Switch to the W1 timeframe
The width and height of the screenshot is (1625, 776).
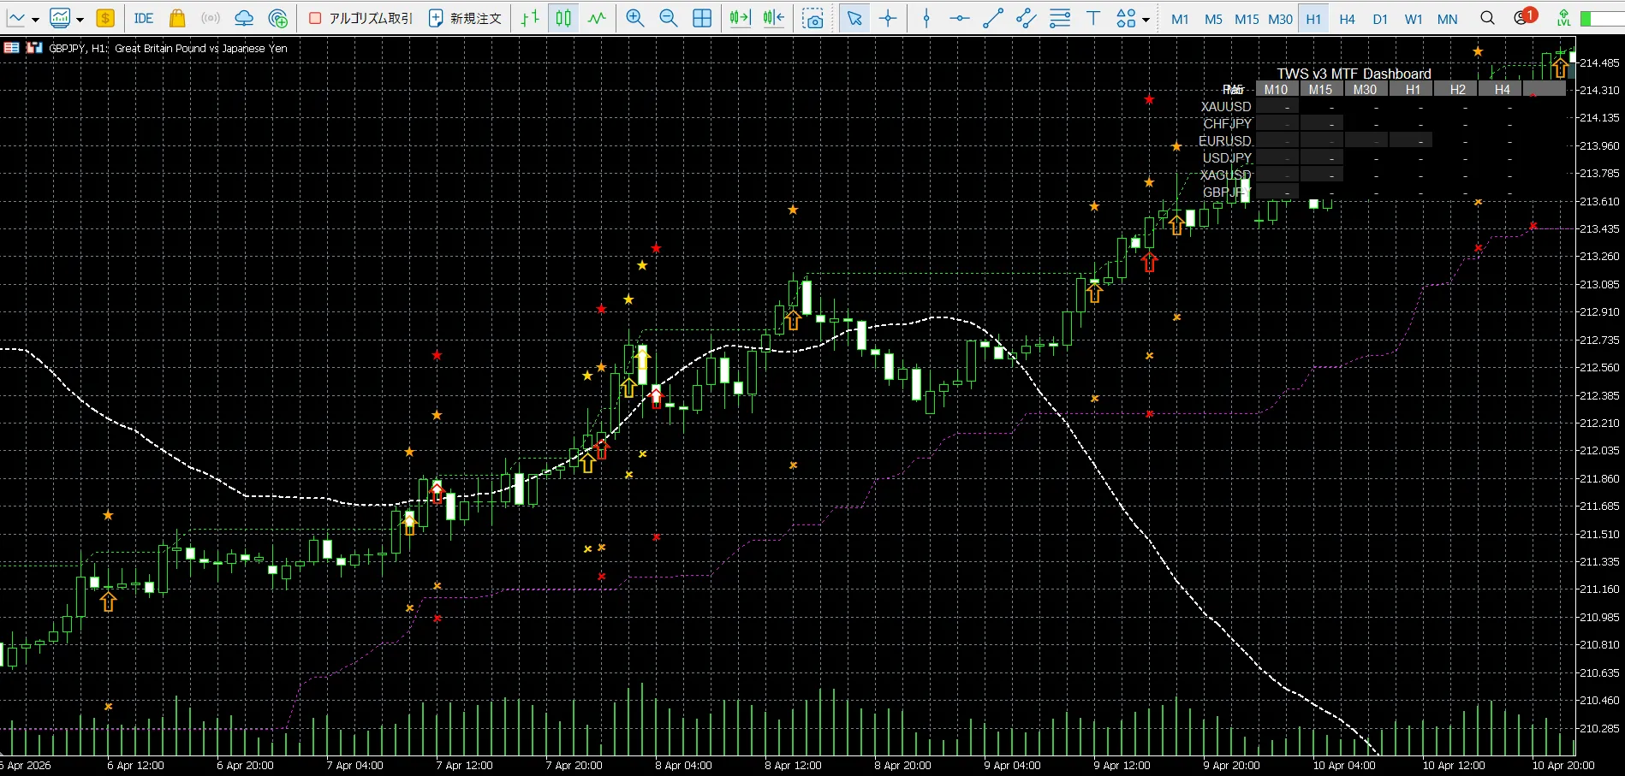pos(1414,19)
